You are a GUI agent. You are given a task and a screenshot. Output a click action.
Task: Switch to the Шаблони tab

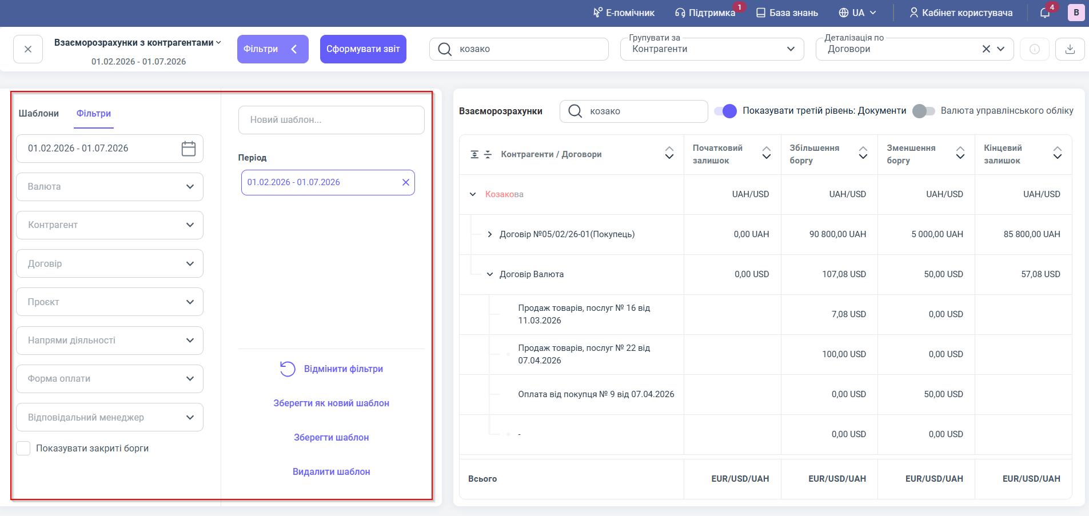click(39, 113)
